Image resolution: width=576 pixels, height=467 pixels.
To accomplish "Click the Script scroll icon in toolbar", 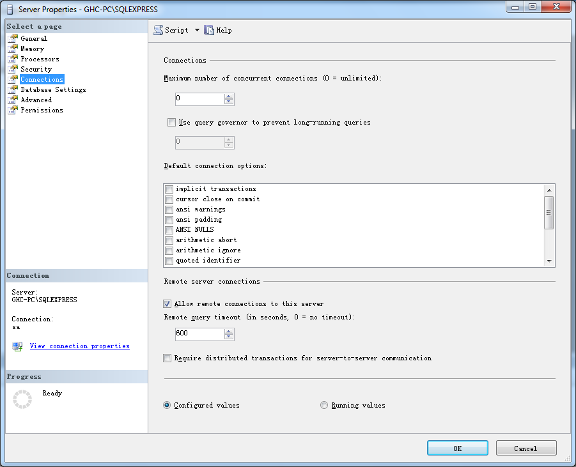I will pos(158,30).
